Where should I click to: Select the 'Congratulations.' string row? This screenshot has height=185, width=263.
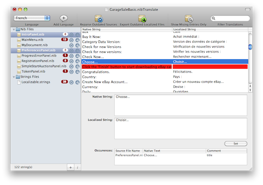pos(165,72)
